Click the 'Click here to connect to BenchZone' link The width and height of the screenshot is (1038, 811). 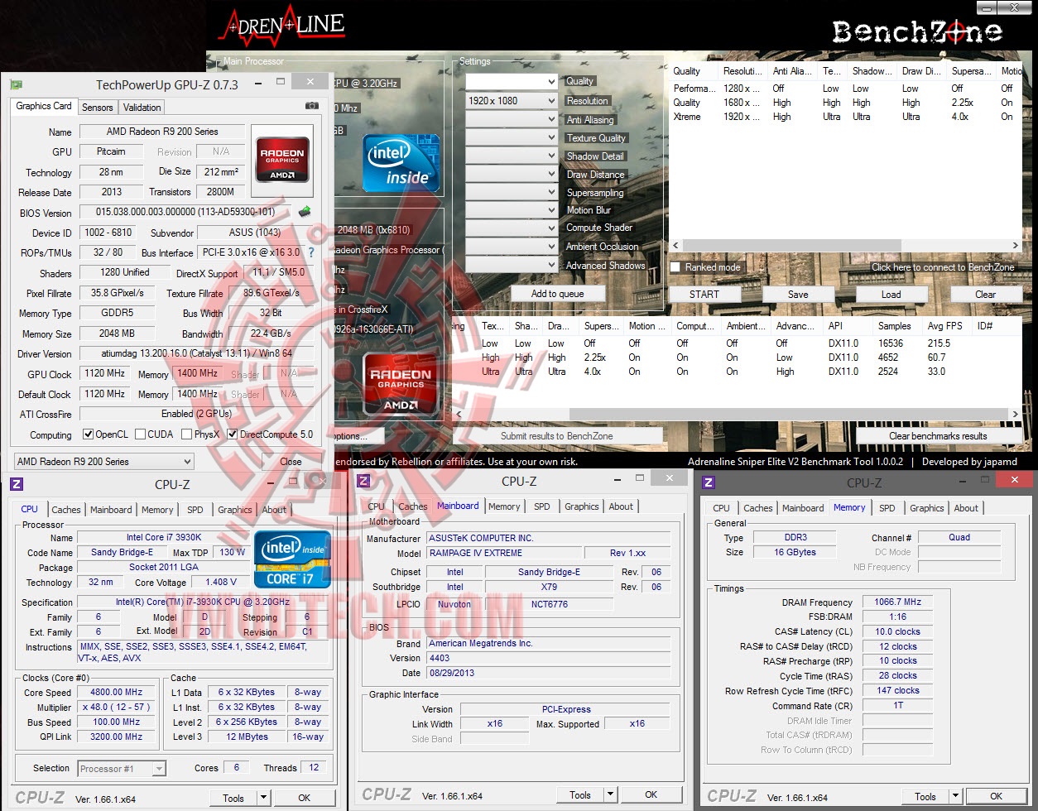point(942,267)
